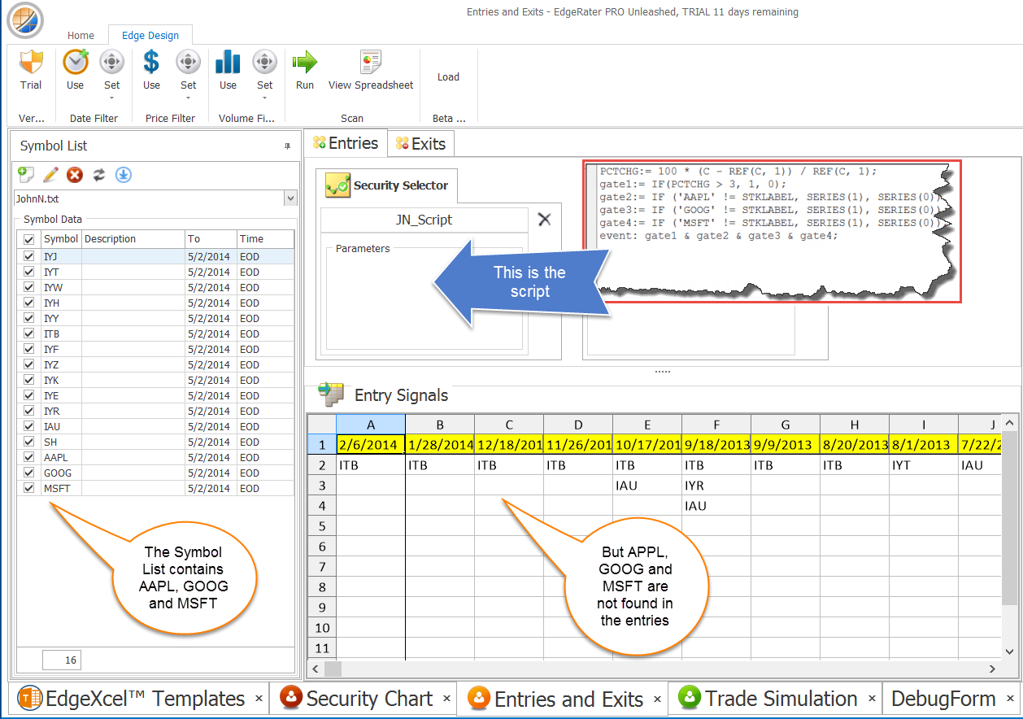Image resolution: width=1023 pixels, height=719 pixels.
Task: Add a new symbol list icon
Action: click(26, 174)
